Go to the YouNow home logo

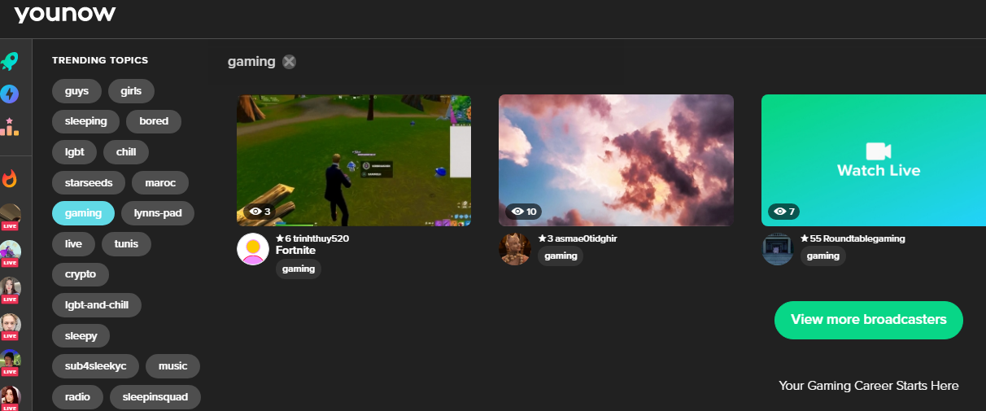pos(65,14)
